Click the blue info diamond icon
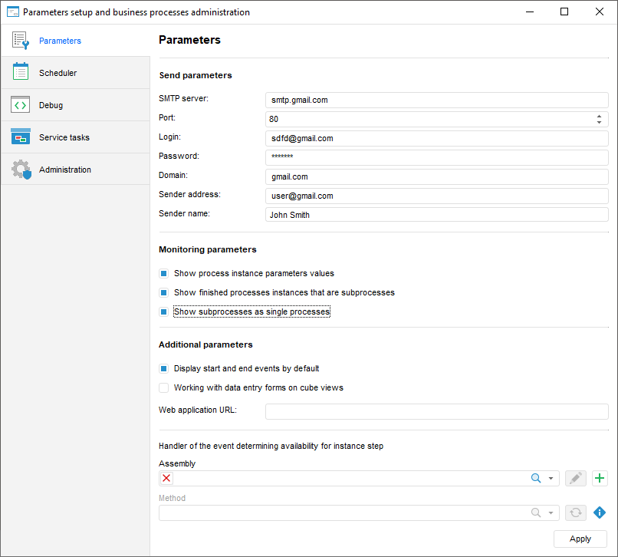Screen dimensions: 618x557 [600, 513]
